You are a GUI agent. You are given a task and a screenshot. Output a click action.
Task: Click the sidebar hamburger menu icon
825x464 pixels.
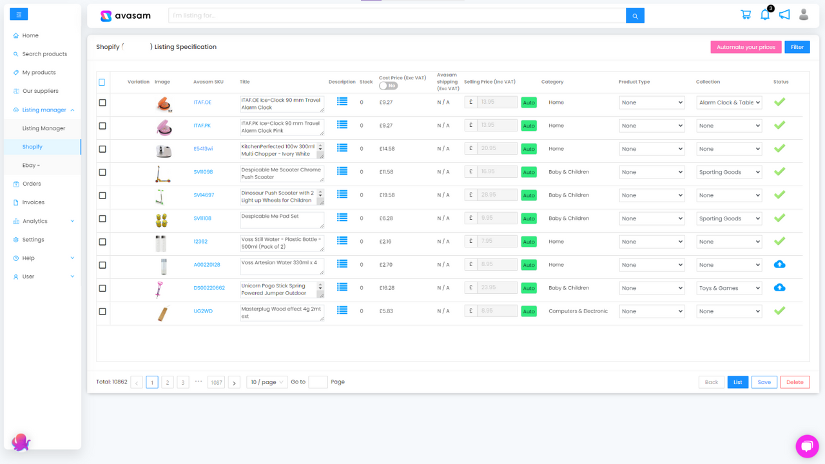point(19,14)
